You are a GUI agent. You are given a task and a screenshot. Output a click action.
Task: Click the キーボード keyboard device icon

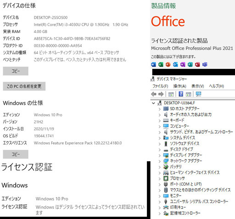click(x=166, y=120)
